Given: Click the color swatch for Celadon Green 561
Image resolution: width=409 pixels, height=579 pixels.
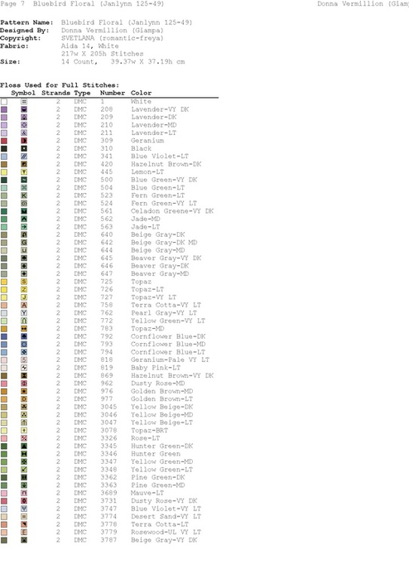Looking at the screenshot, I should [4, 211].
